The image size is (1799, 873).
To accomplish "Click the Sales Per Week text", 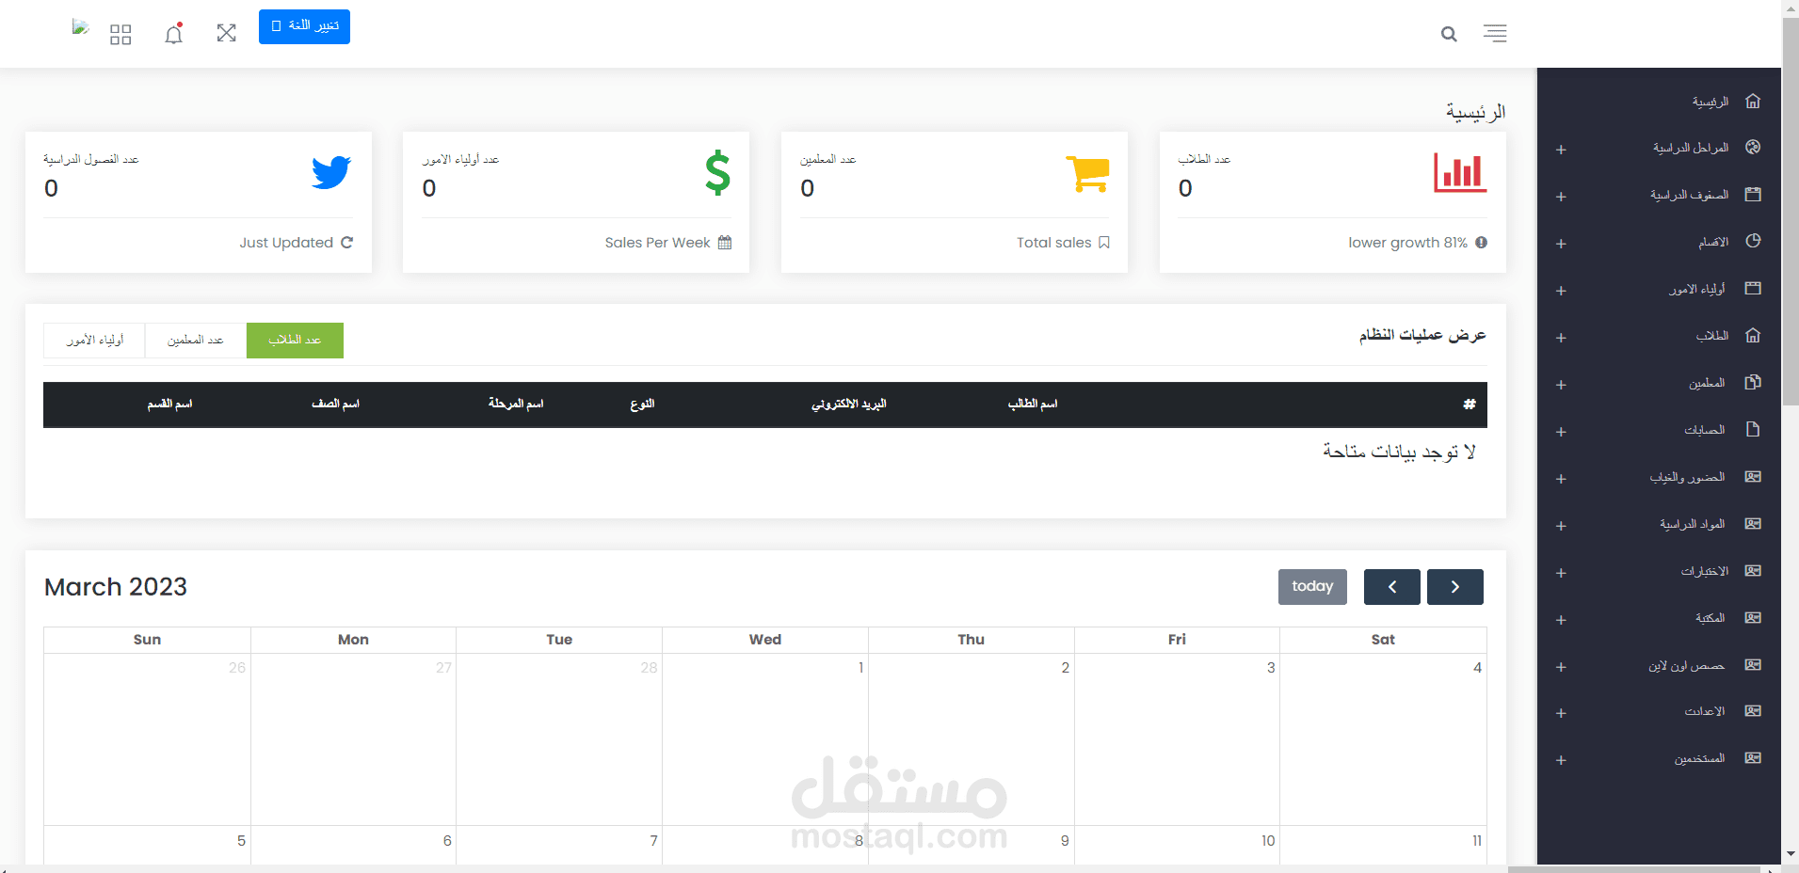I will pyautogui.click(x=657, y=242).
